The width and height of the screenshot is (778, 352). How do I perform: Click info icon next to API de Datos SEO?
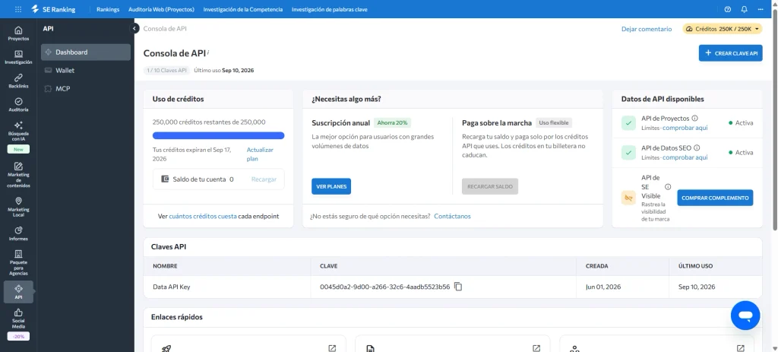coord(697,148)
